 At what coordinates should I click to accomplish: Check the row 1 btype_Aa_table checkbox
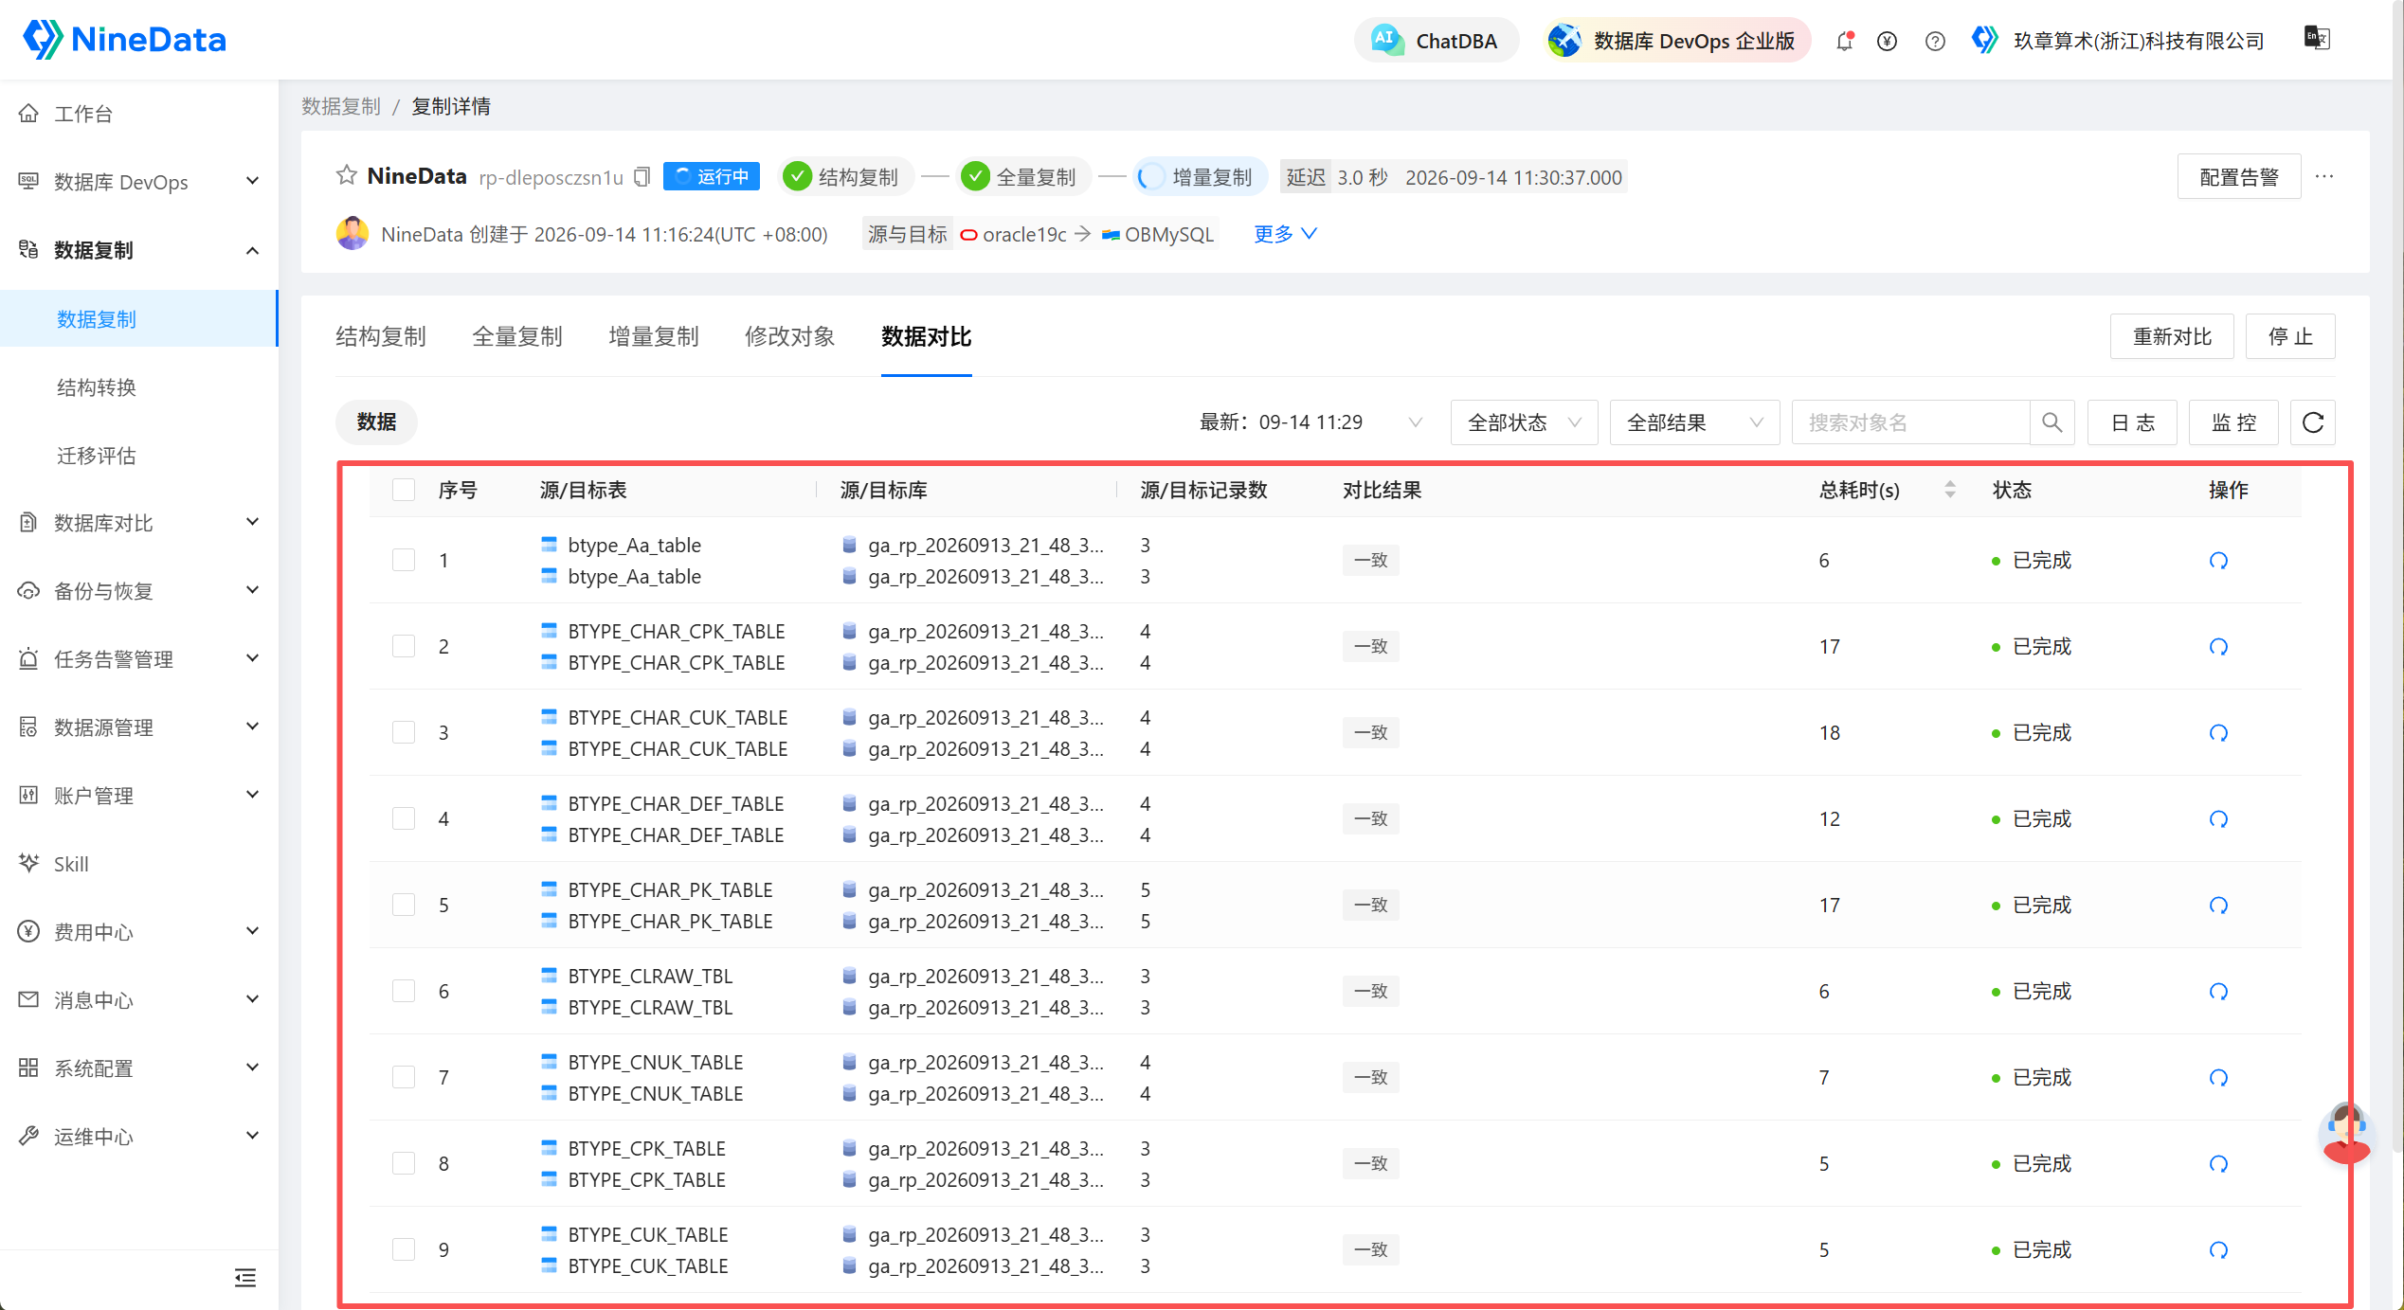point(404,560)
